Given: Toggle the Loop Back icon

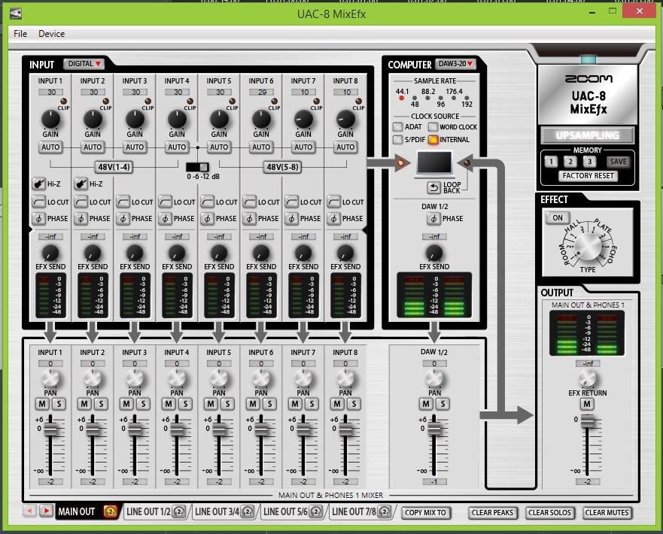Looking at the screenshot, I should point(433,187).
